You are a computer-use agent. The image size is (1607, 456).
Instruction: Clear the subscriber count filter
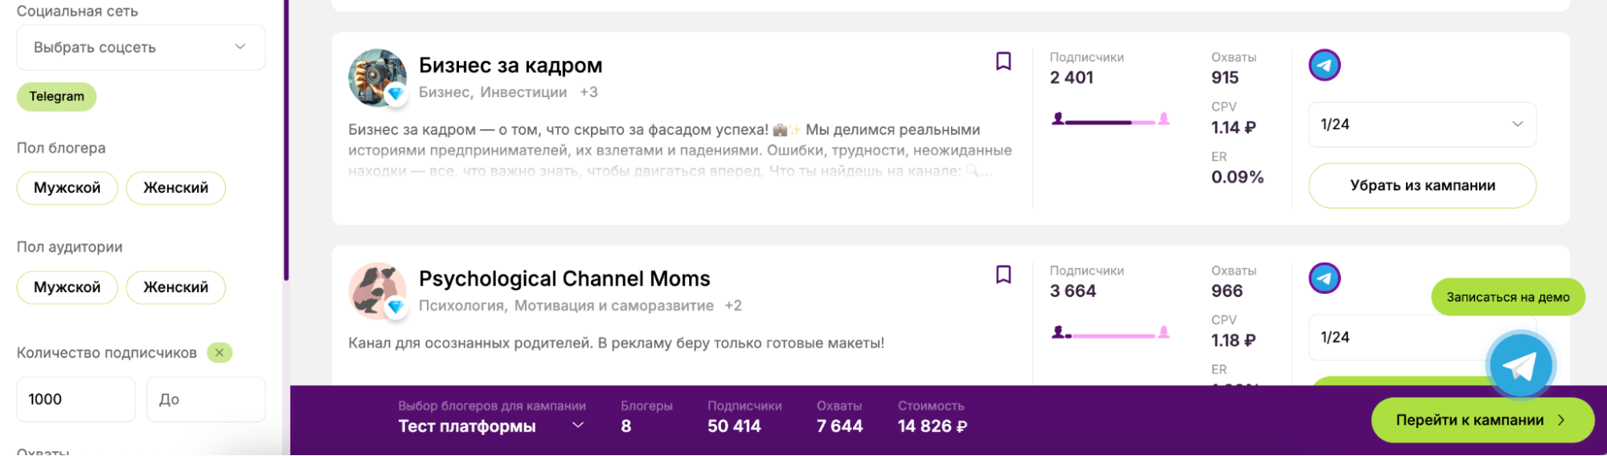[219, 352]
